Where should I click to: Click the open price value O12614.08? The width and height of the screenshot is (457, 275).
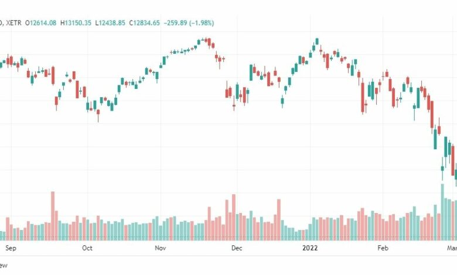pyautogui.click(x=40, y=23)
